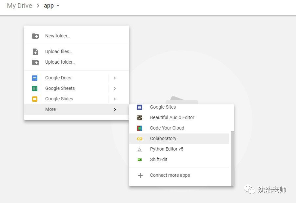Click the Python Editor v5 icon
This screenshot has height=203, width=296.
tap(140, 149)
